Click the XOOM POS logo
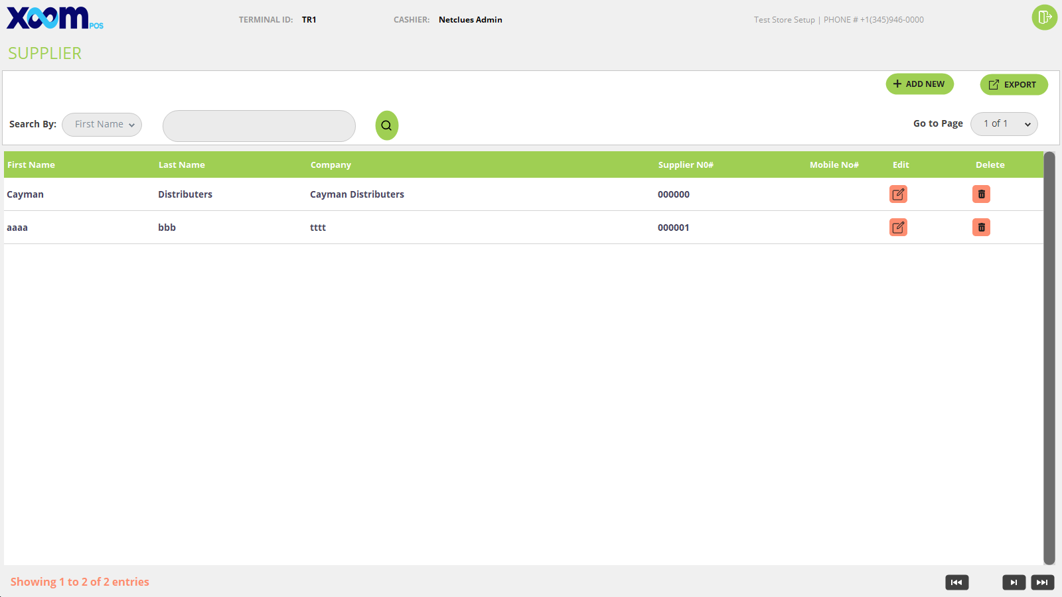 click(x=53, y=18)
